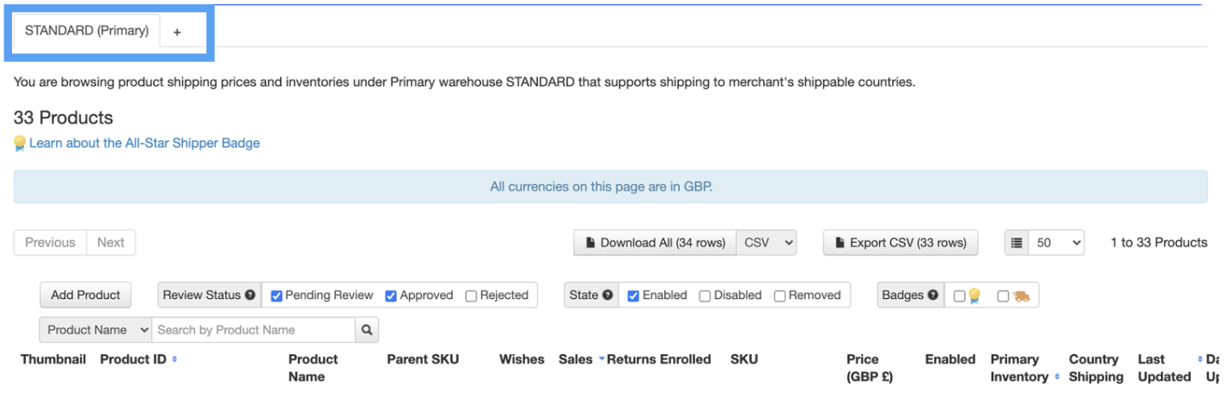Tick the All-Star lightbulb badge checkbox
The image size is (1227, 397).
[x=959, y=296]
